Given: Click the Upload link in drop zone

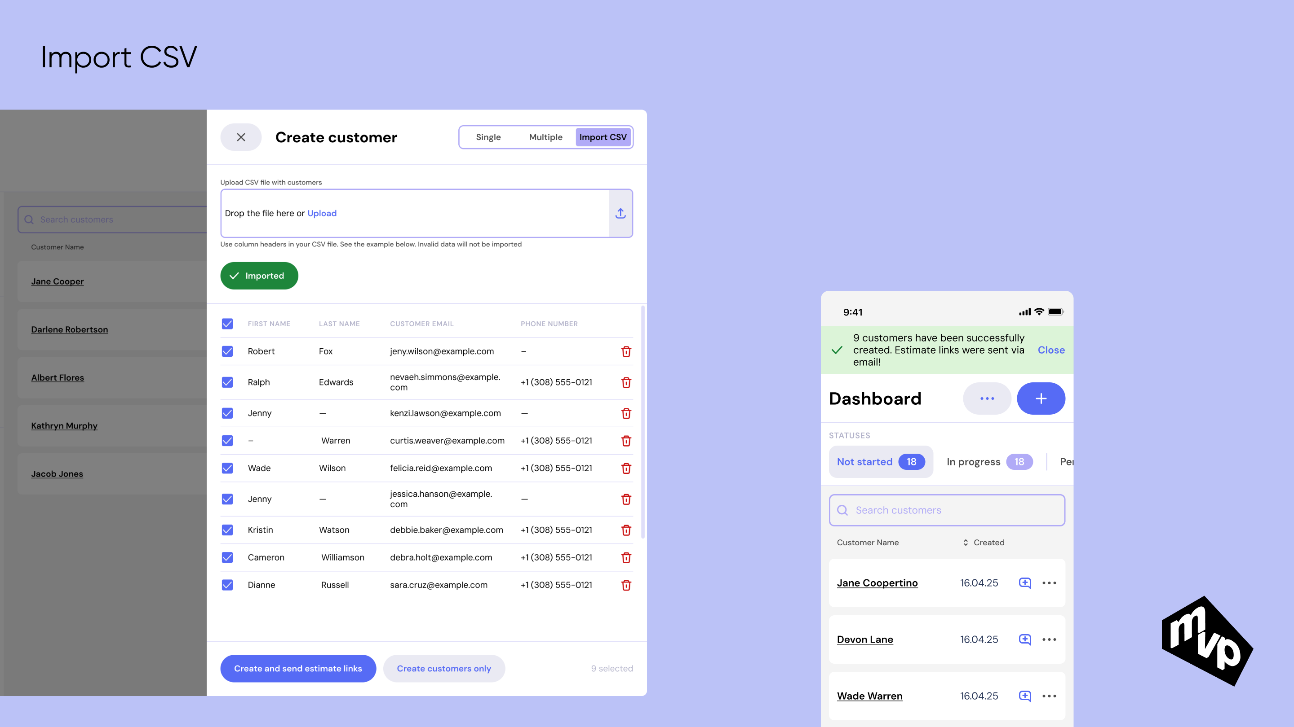Looking at the screenshot, I should 322,213.
